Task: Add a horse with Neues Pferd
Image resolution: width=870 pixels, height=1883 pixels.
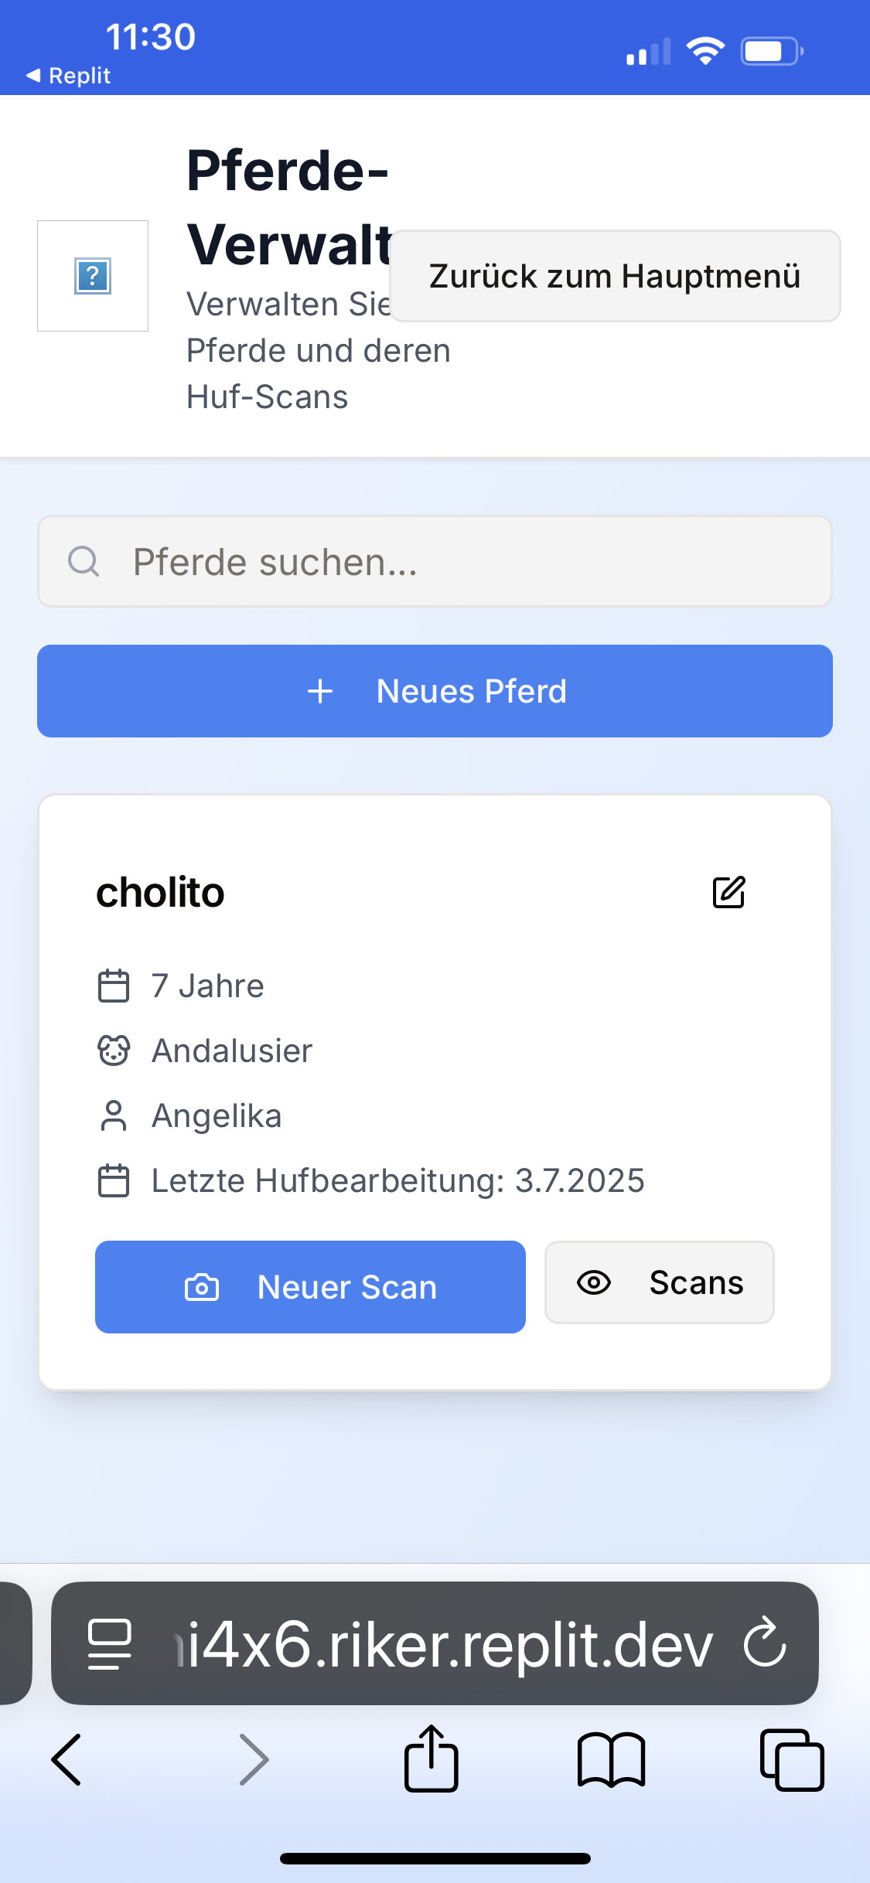Action: click(435, 691)
